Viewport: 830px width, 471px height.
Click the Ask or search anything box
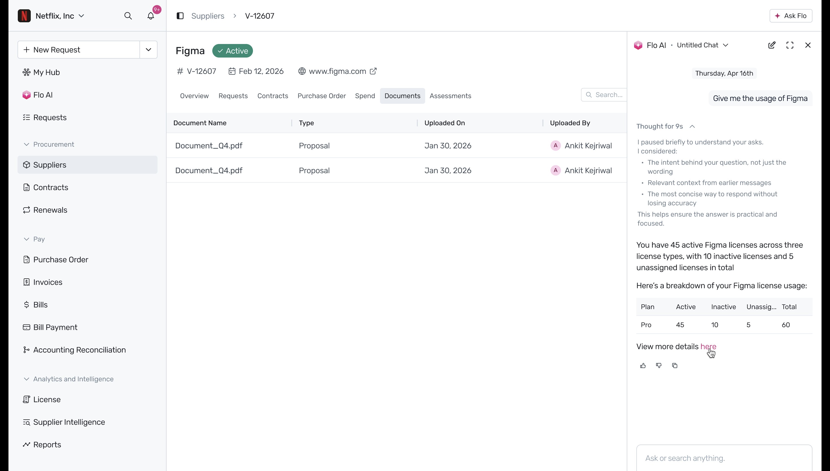point(724,458)
